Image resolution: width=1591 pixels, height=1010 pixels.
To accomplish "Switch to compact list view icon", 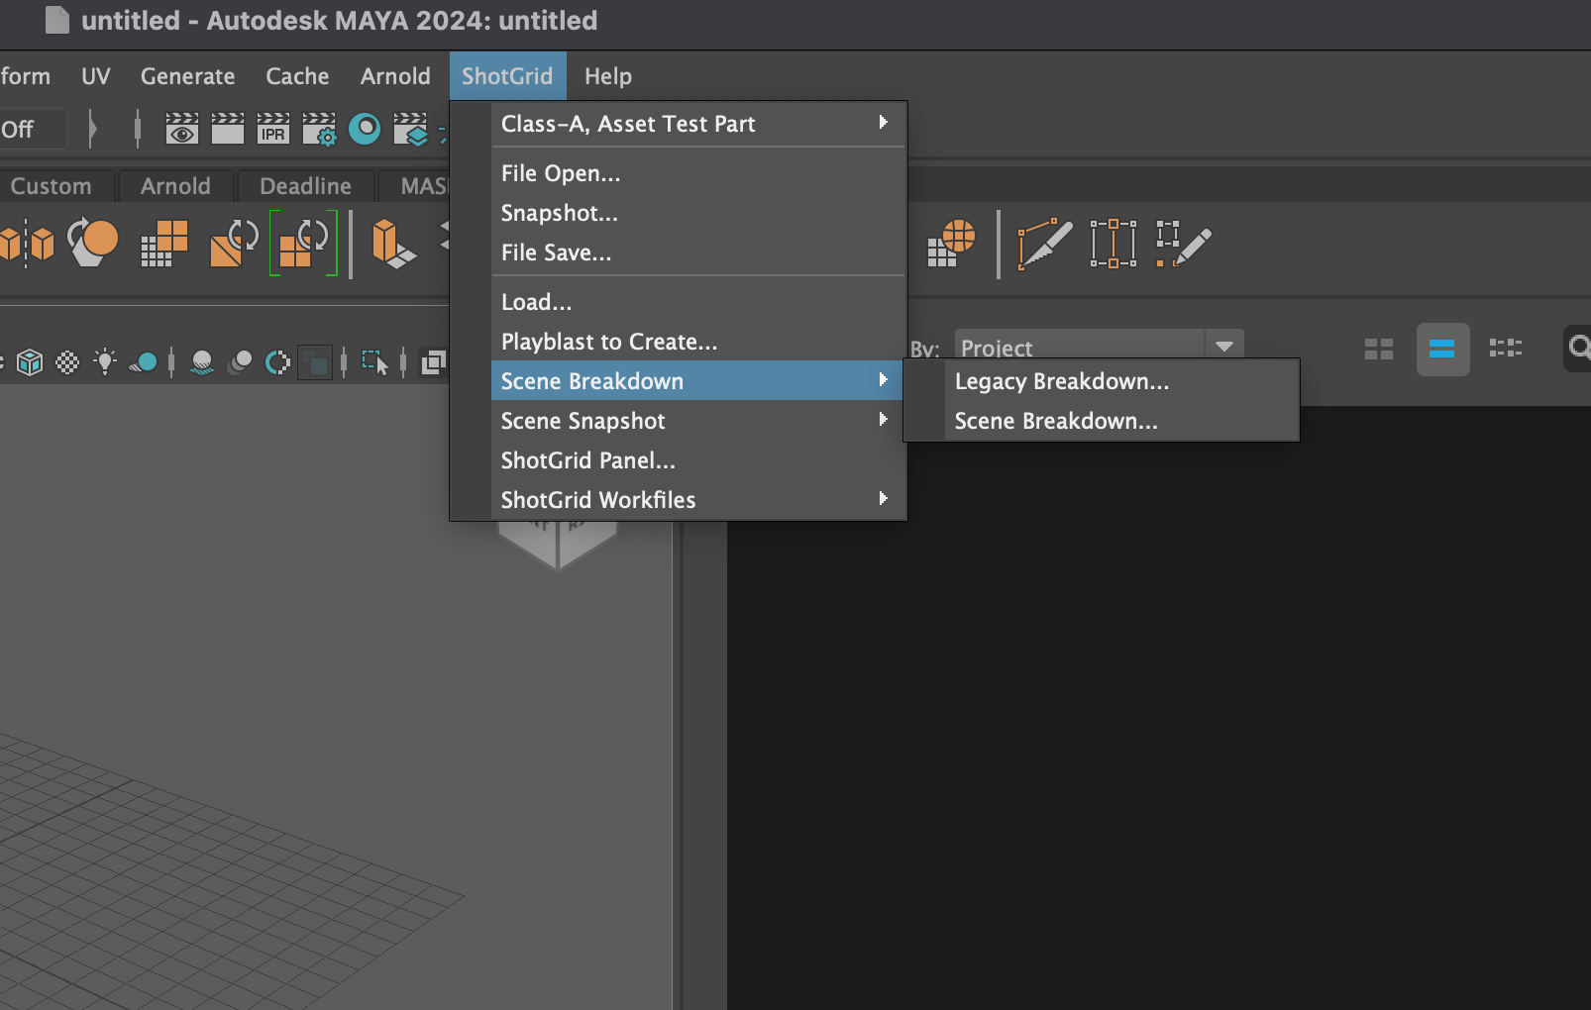I will tap(1506, 349).
